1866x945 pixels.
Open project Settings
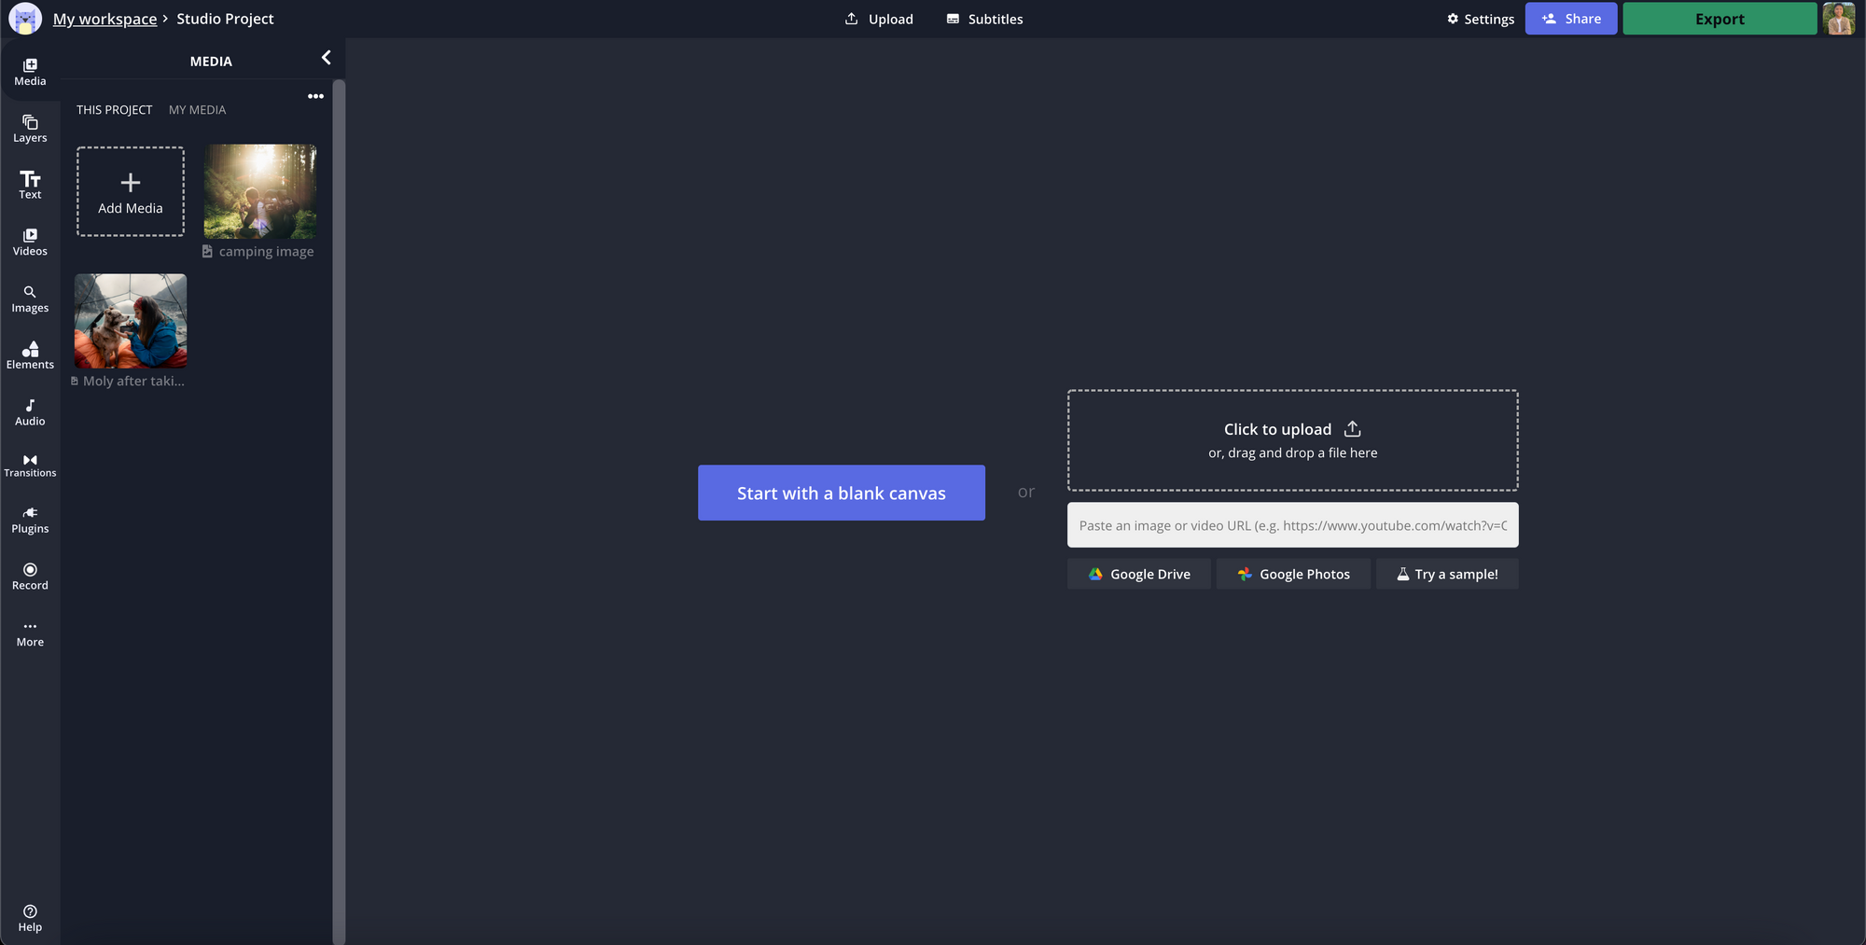pos(1480,19)
